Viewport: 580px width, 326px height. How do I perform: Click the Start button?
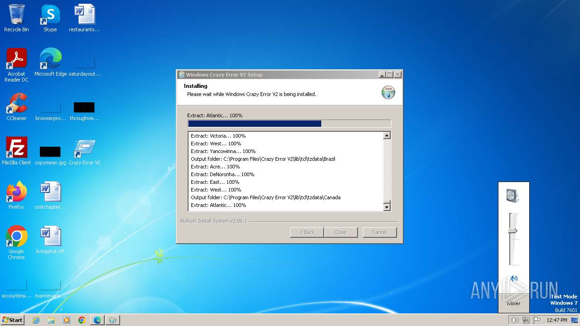[x=13, y=320]
